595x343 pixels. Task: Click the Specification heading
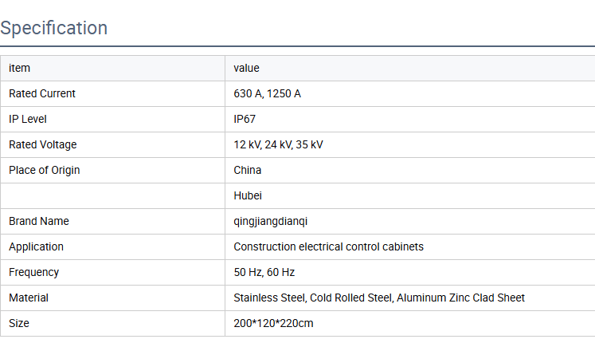coord(54,28)
